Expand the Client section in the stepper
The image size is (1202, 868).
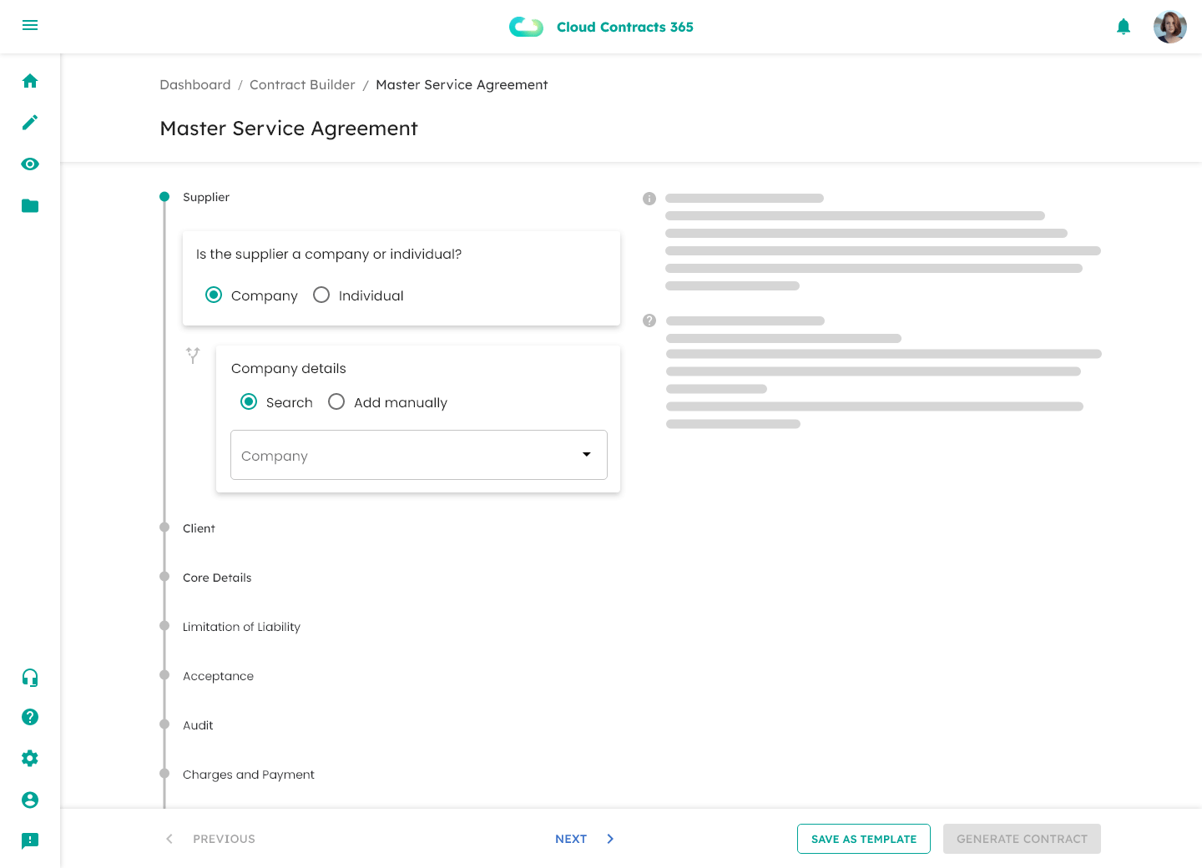pyautogui.click(x=199, y=527)
